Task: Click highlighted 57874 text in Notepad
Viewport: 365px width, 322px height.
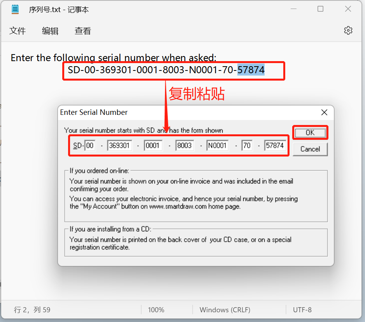Action: point(251,70)
